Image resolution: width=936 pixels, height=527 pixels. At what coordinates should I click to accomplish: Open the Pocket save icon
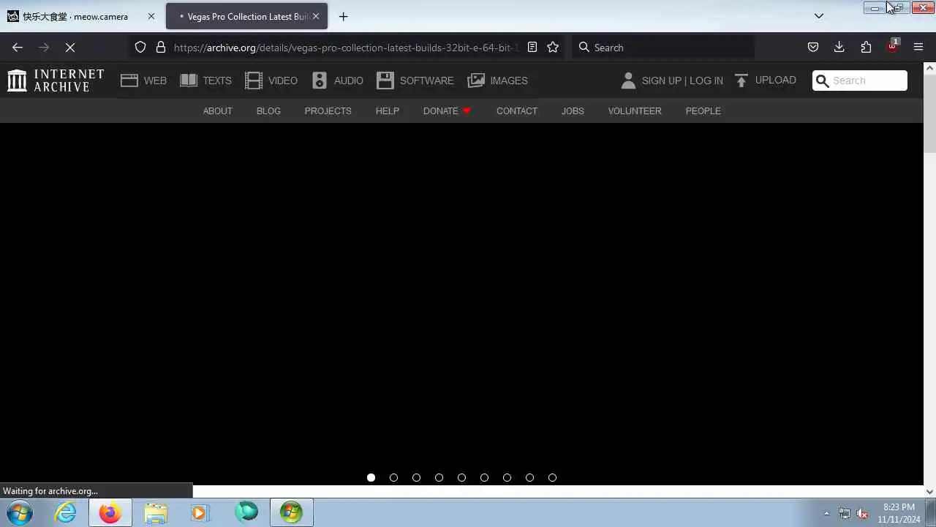click(813, 48)
